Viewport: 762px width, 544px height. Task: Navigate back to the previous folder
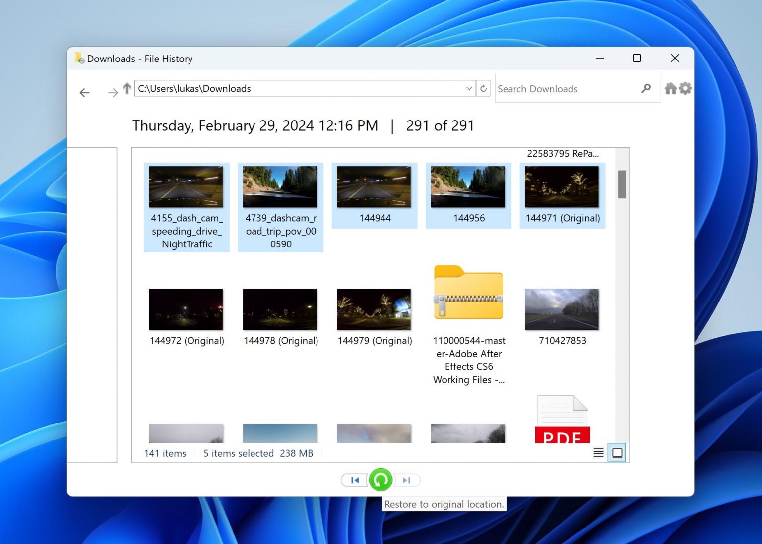pos(84,93)
